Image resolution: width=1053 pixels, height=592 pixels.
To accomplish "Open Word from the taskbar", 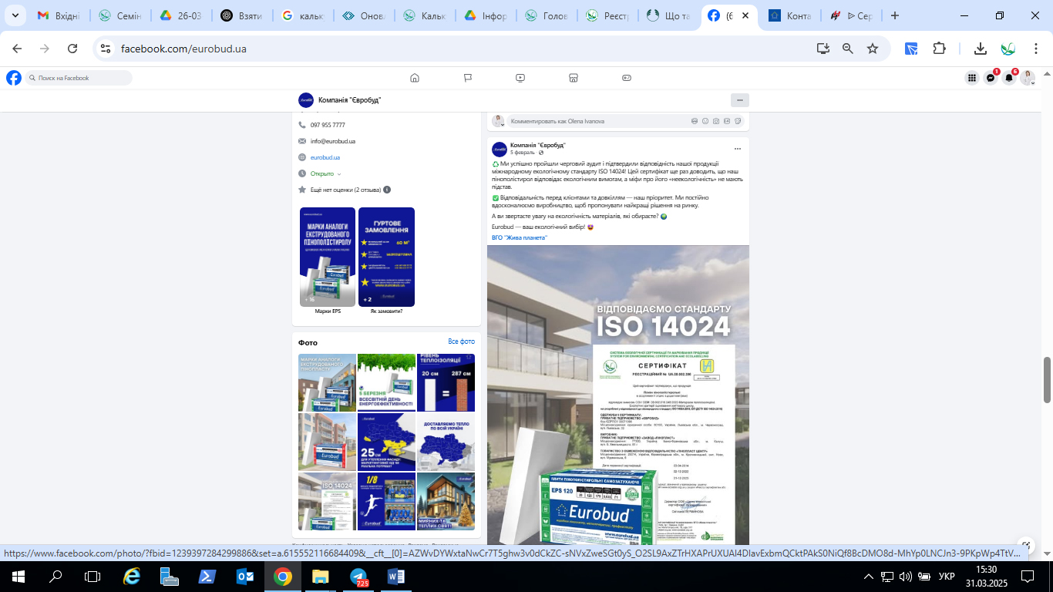I will pos(396,577).
